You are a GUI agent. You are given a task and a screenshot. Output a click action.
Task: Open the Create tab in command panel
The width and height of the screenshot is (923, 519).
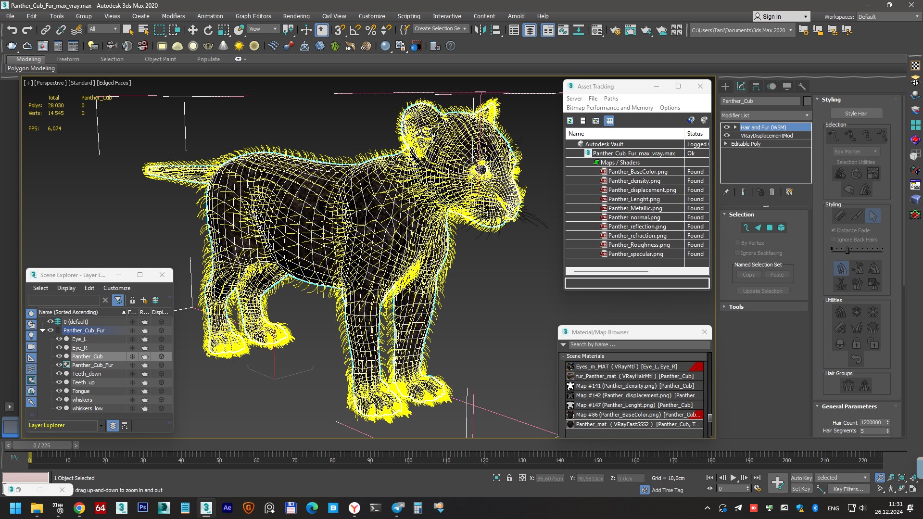coord(725,87)
